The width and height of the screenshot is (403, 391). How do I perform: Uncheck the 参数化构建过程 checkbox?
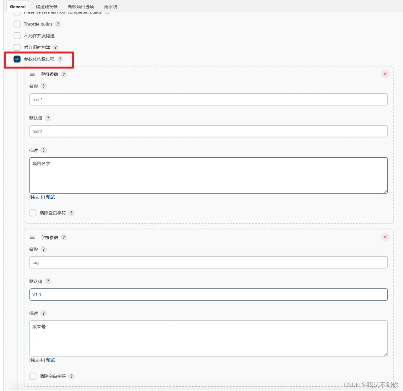[x=17, y=59]
